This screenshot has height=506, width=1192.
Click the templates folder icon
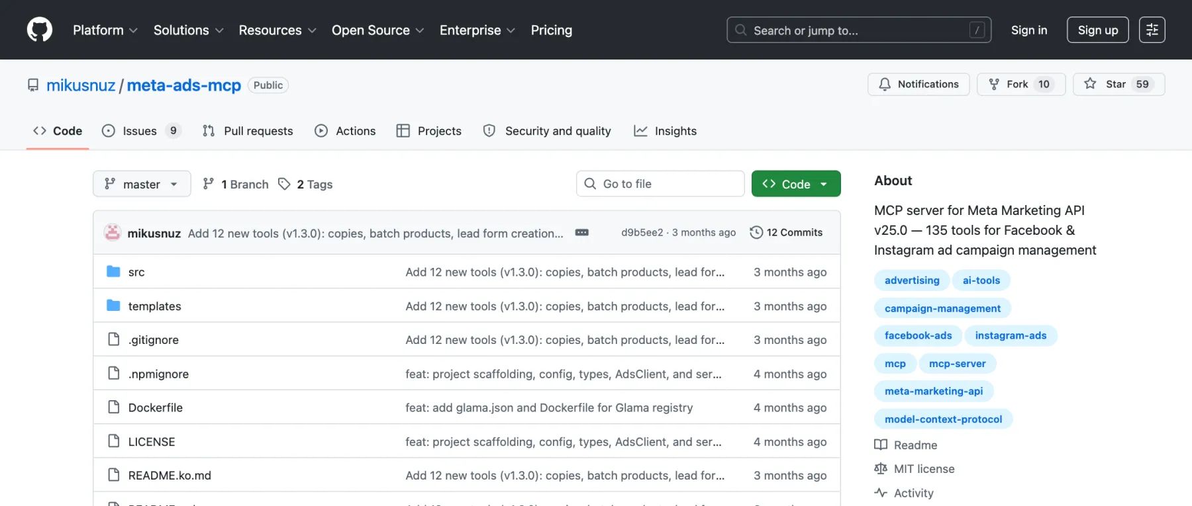113,306
